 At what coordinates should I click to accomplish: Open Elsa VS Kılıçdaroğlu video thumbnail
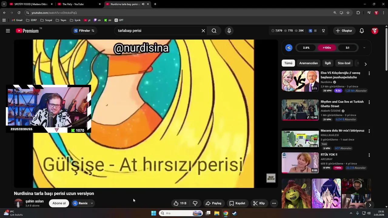(x=300, y=81)
